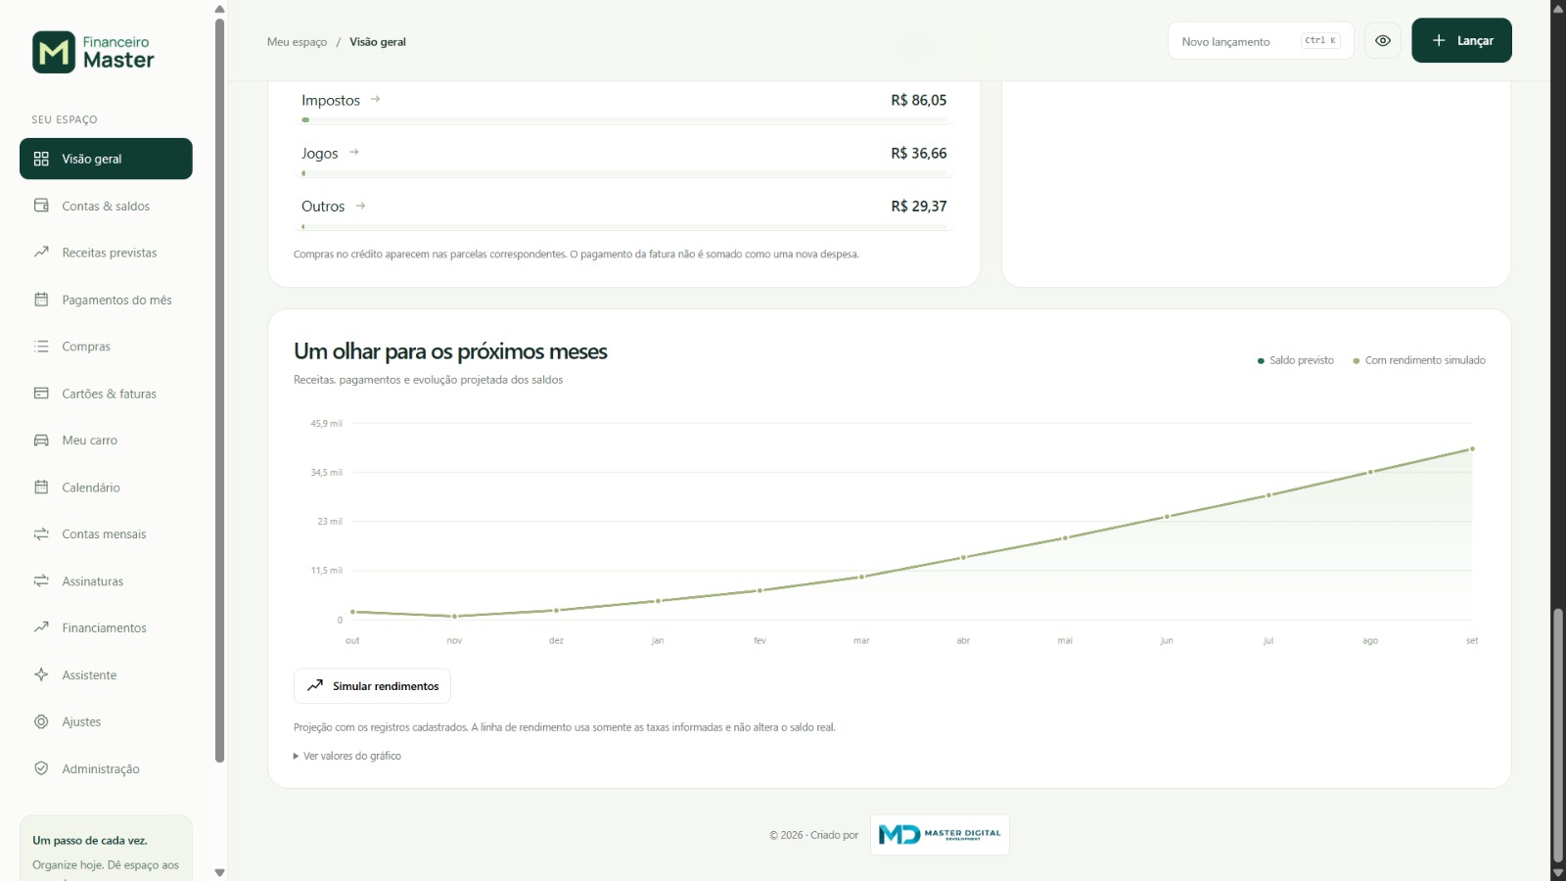Screen dimensions: 1566x881
Task: Click the arrow next to Outros
Action: click(360, 206)
